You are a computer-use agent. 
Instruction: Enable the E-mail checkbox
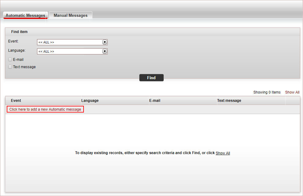click(10, 60)
